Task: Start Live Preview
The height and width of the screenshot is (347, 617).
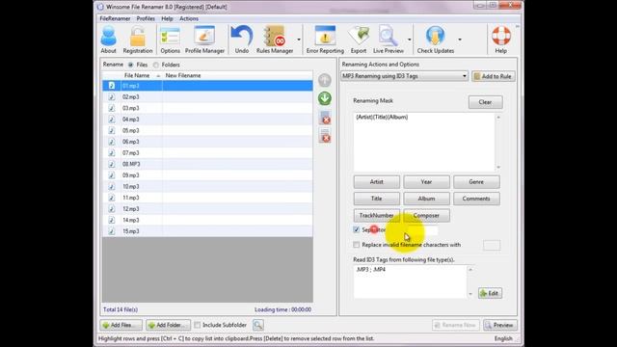Action: pos(389,40)
